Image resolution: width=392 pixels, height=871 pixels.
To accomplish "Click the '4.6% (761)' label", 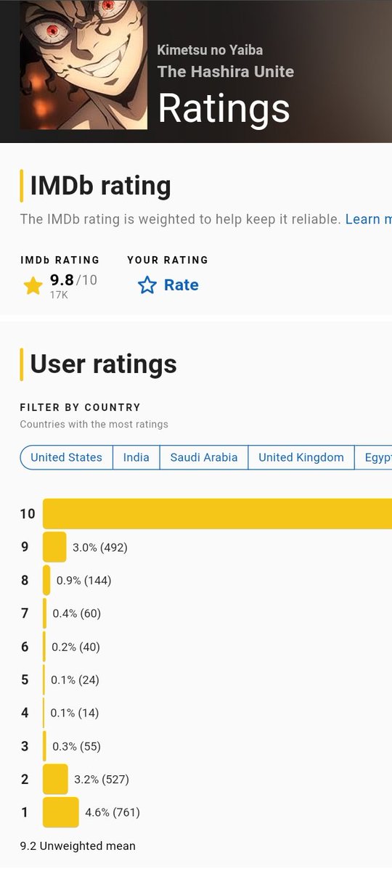I will pos(113,812).
